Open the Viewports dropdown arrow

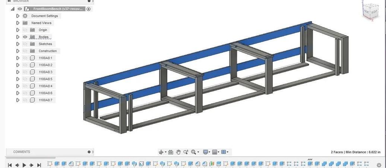227,152
